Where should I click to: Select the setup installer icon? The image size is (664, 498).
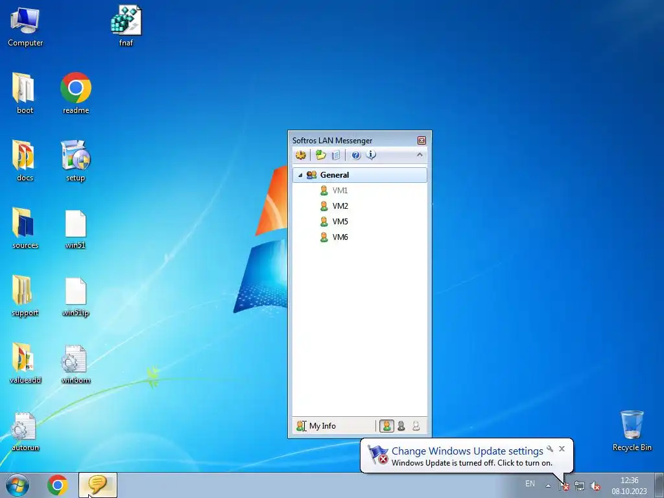[x=76, y=161]
